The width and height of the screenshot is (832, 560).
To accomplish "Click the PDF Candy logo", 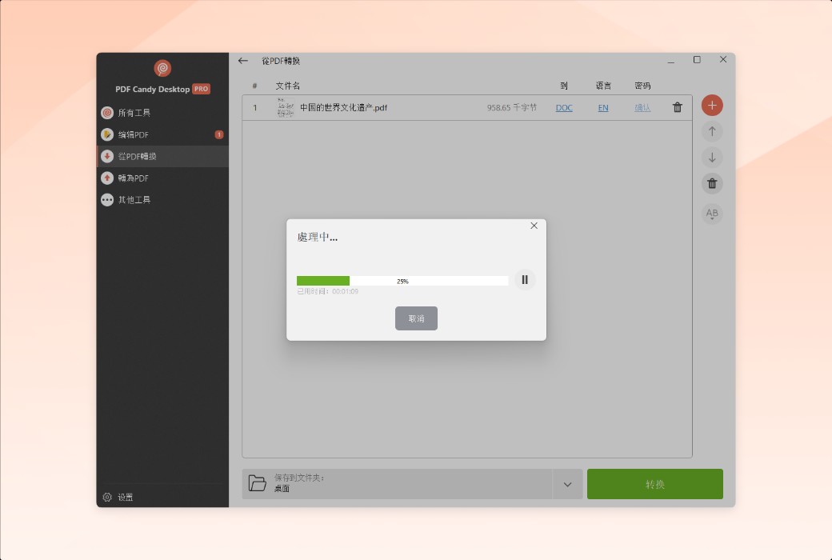I will (162, 69).
